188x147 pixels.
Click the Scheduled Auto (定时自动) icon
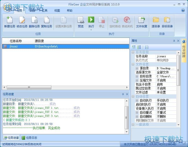click(x=115, y=20)
